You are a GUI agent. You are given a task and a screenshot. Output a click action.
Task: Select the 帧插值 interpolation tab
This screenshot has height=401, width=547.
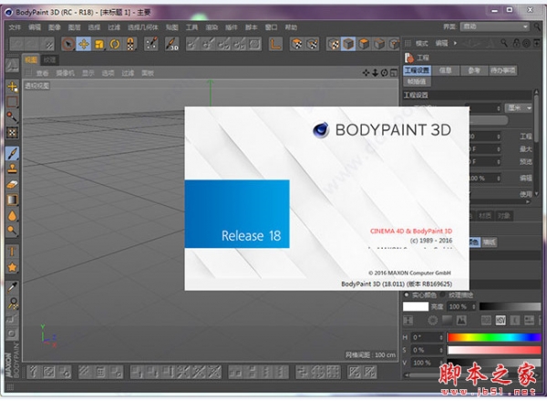pos(418,82)
